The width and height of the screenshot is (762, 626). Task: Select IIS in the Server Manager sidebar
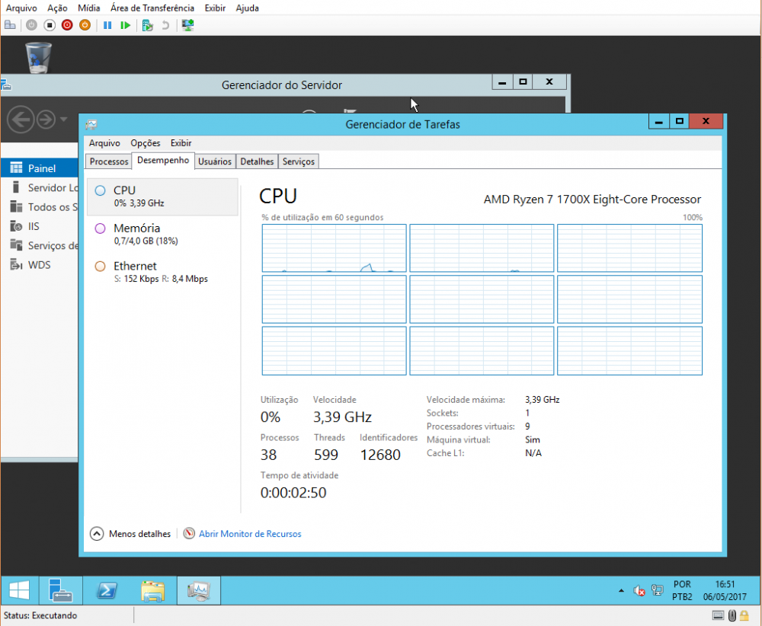34,226
